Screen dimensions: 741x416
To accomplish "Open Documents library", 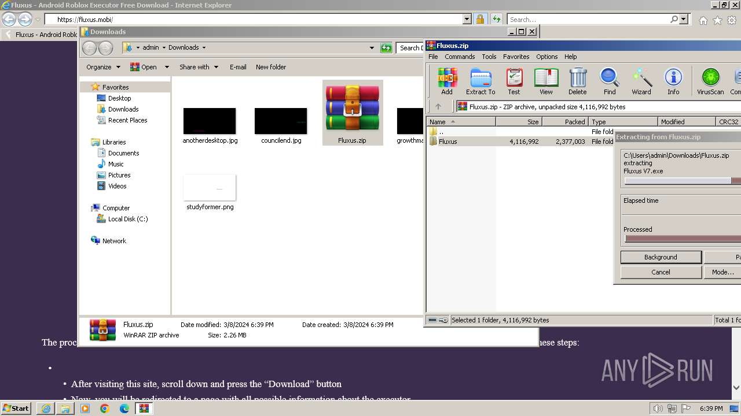I will click(123, 153).
